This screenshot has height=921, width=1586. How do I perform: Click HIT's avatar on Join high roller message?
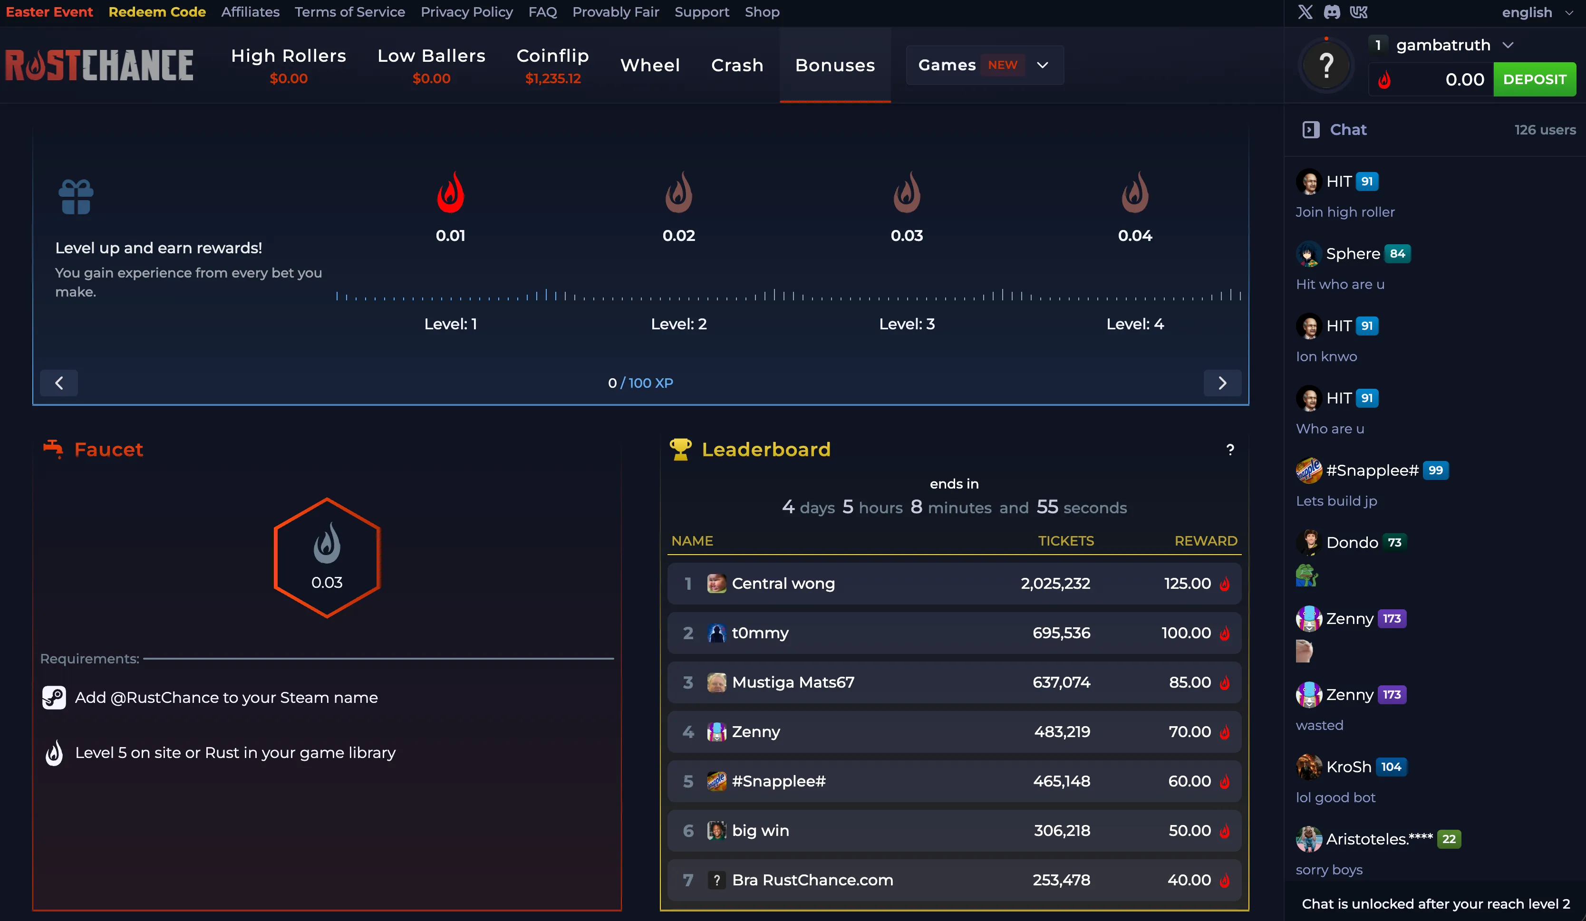(1309, 182)
